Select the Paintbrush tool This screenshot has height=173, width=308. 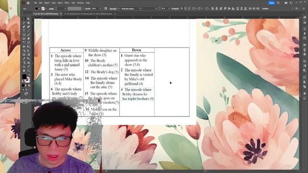(x=28, y=35)
